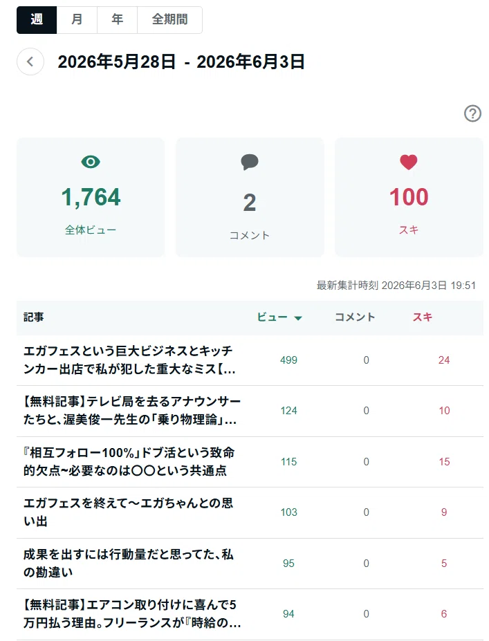The width and height of the screenshot is (489, 641).
Task: Open article 成果を出すには行動量だと思ってた
Action: click(128, 564)
